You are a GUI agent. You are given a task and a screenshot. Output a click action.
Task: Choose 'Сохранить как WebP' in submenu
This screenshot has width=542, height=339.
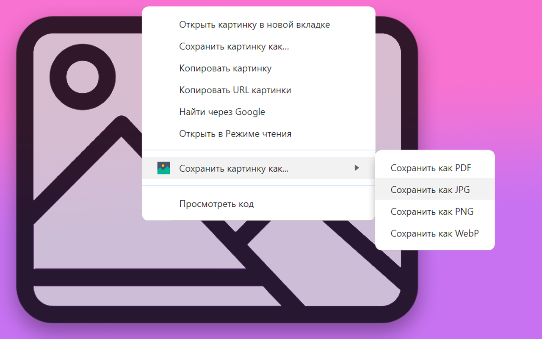click(435, 233)
